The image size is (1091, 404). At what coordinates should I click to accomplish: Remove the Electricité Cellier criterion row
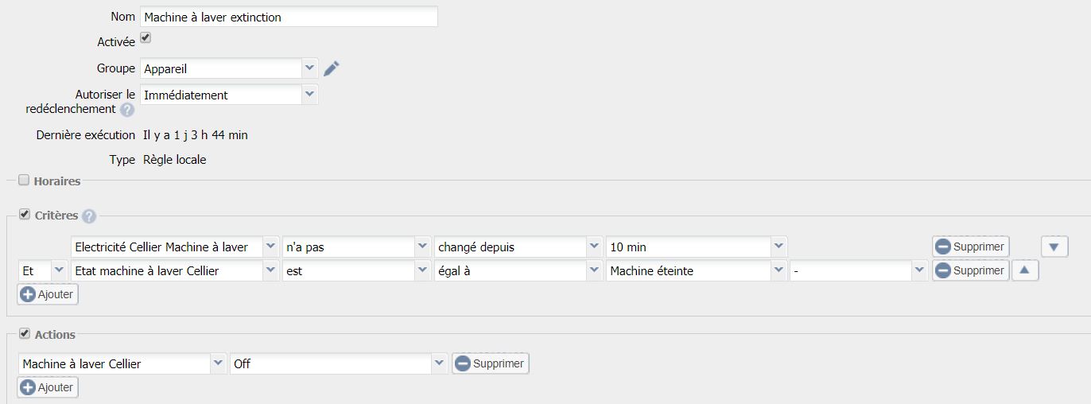click(970, 247)
